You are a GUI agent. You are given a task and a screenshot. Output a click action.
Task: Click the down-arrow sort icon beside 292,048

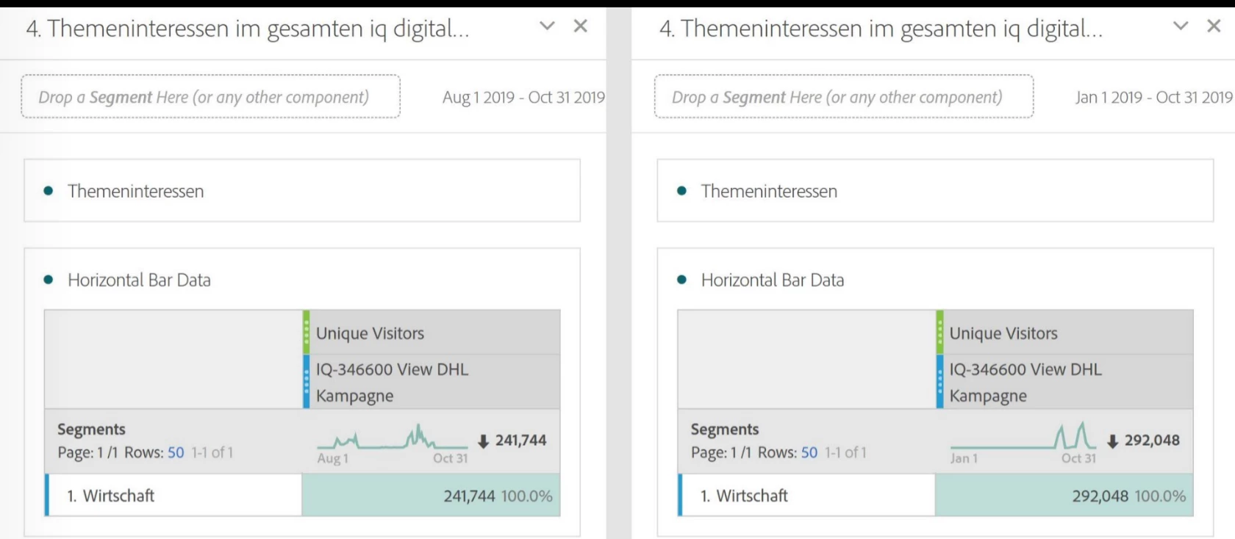point(1113,441)
